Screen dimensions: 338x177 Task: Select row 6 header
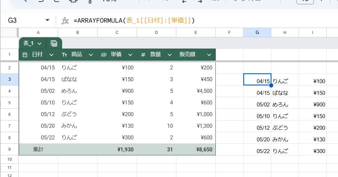(9, 114)
